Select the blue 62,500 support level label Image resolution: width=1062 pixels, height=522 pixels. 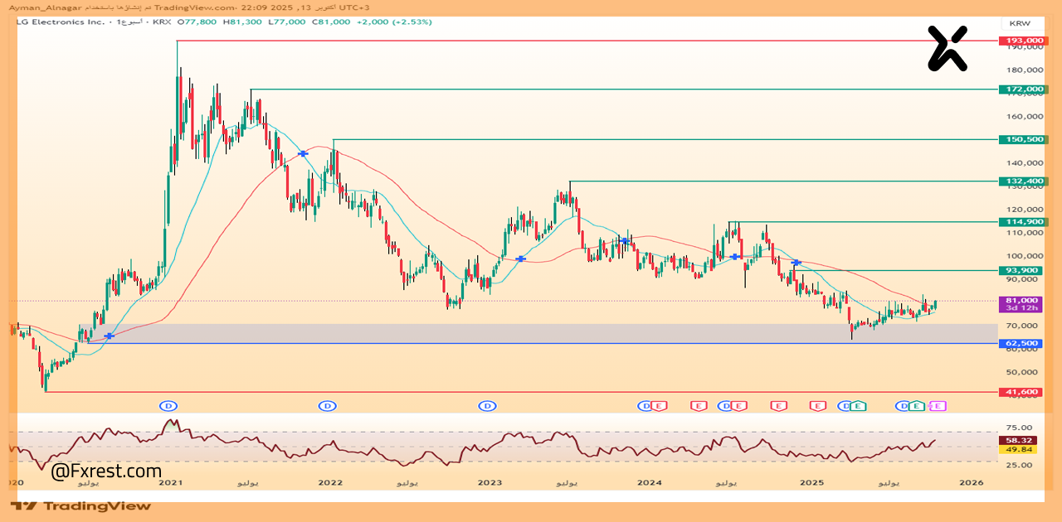pyautogui.click(x=1021, y=343)
